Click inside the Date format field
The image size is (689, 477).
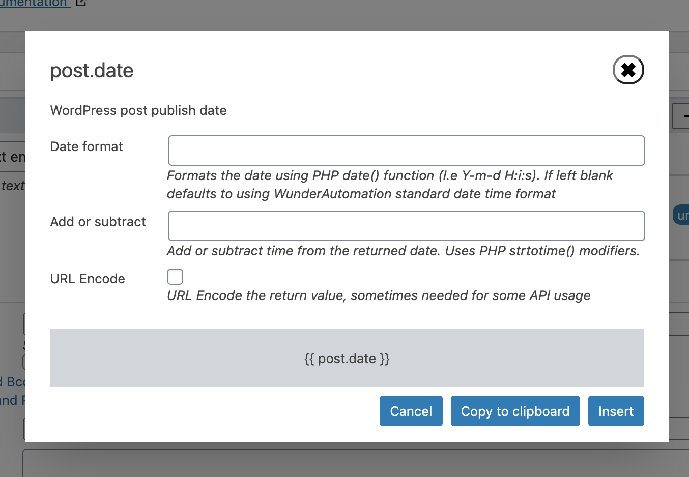(406, 151)
